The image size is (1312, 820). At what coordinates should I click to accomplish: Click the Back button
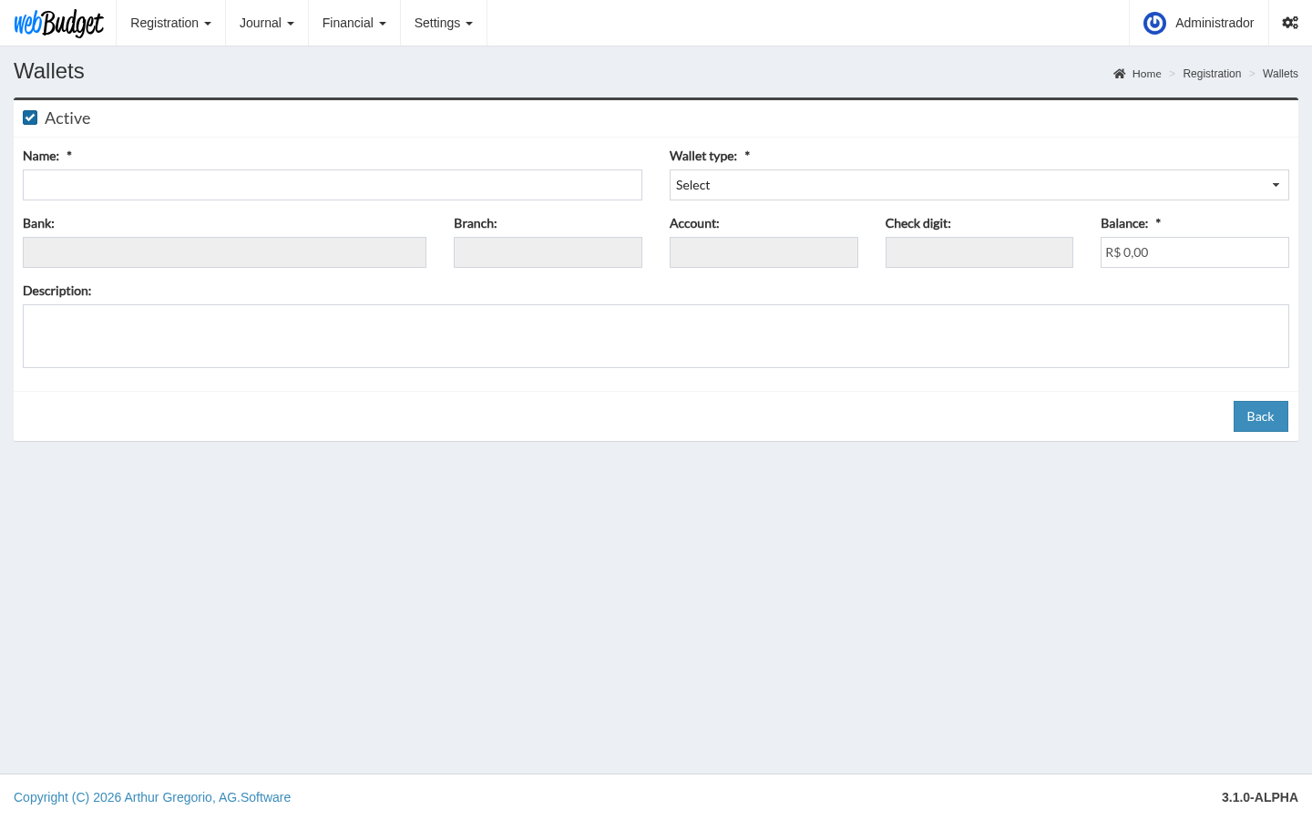click(x=1260, y=416)
